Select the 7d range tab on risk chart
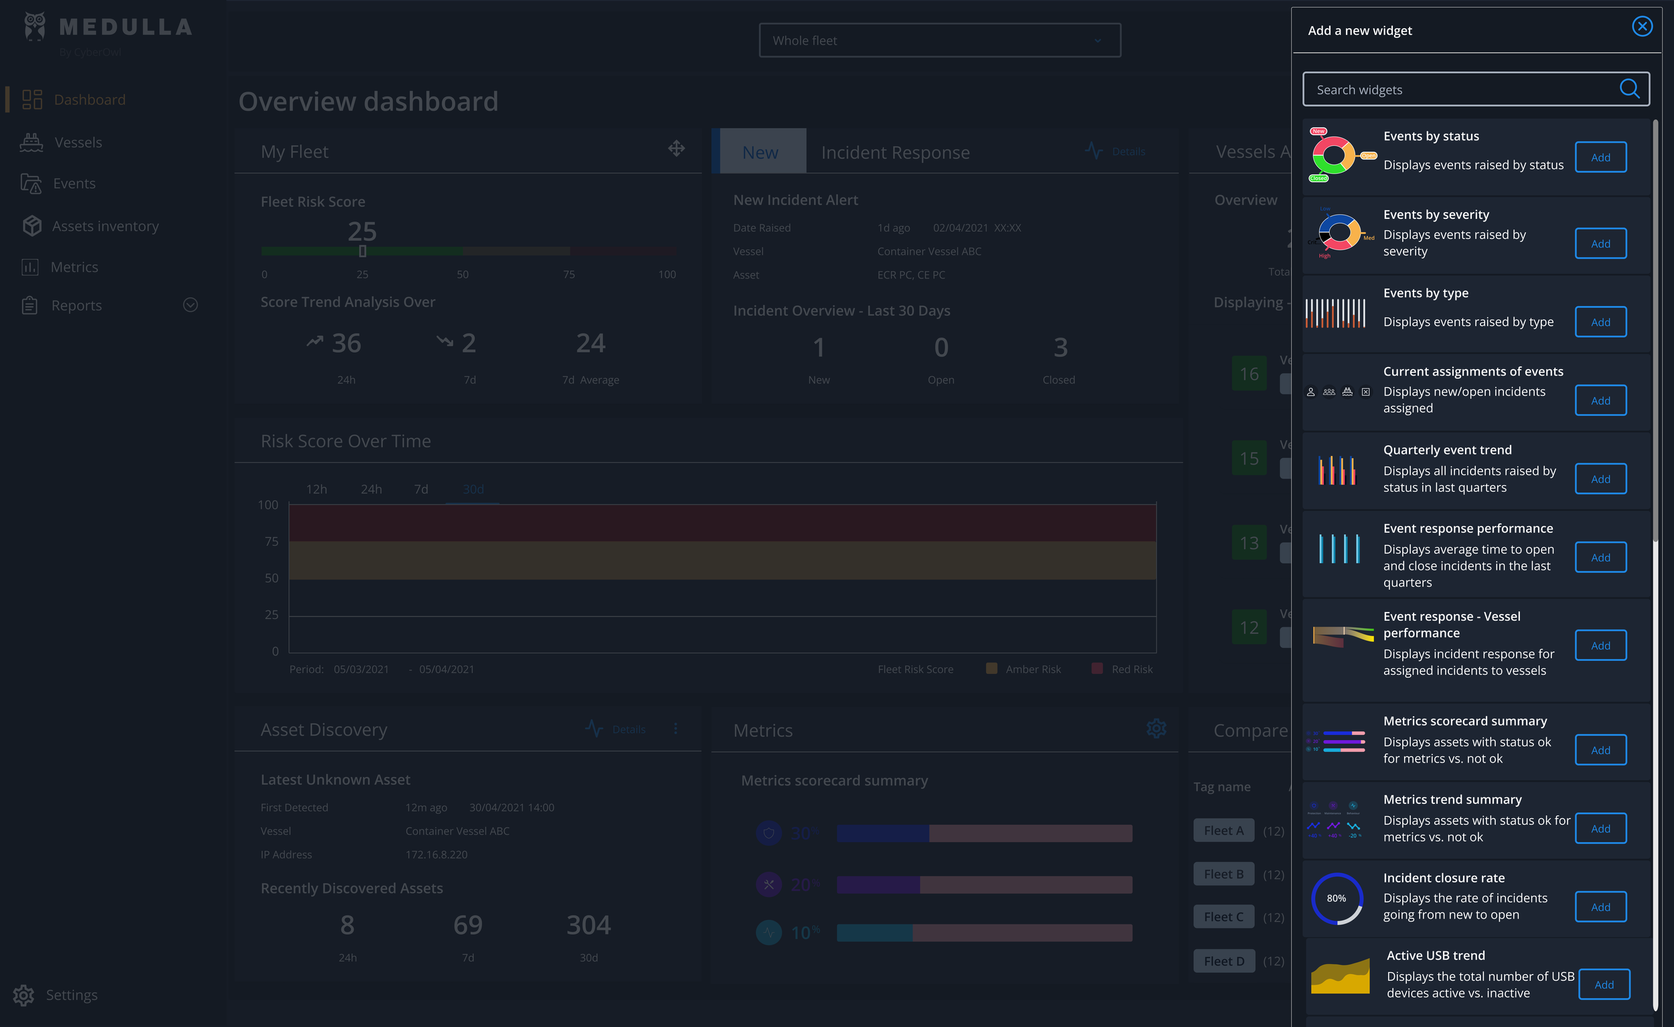 pyautogui.click(x=421, y=489)
